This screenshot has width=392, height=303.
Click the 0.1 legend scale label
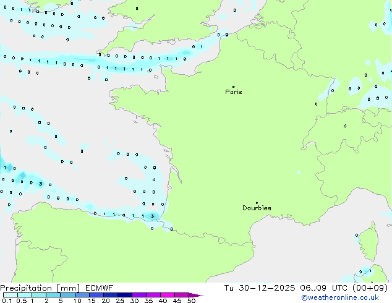7,301
